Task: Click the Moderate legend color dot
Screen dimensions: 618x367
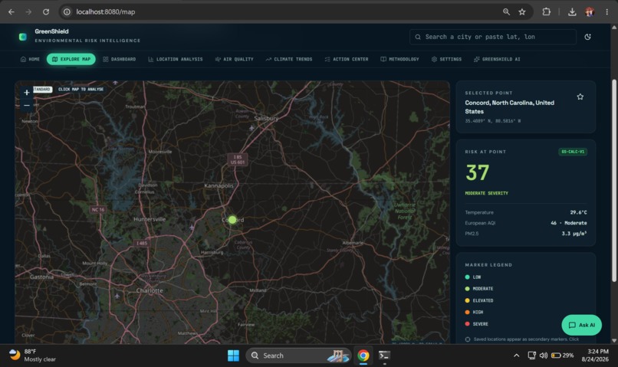Action: click(x=468, y=289)
